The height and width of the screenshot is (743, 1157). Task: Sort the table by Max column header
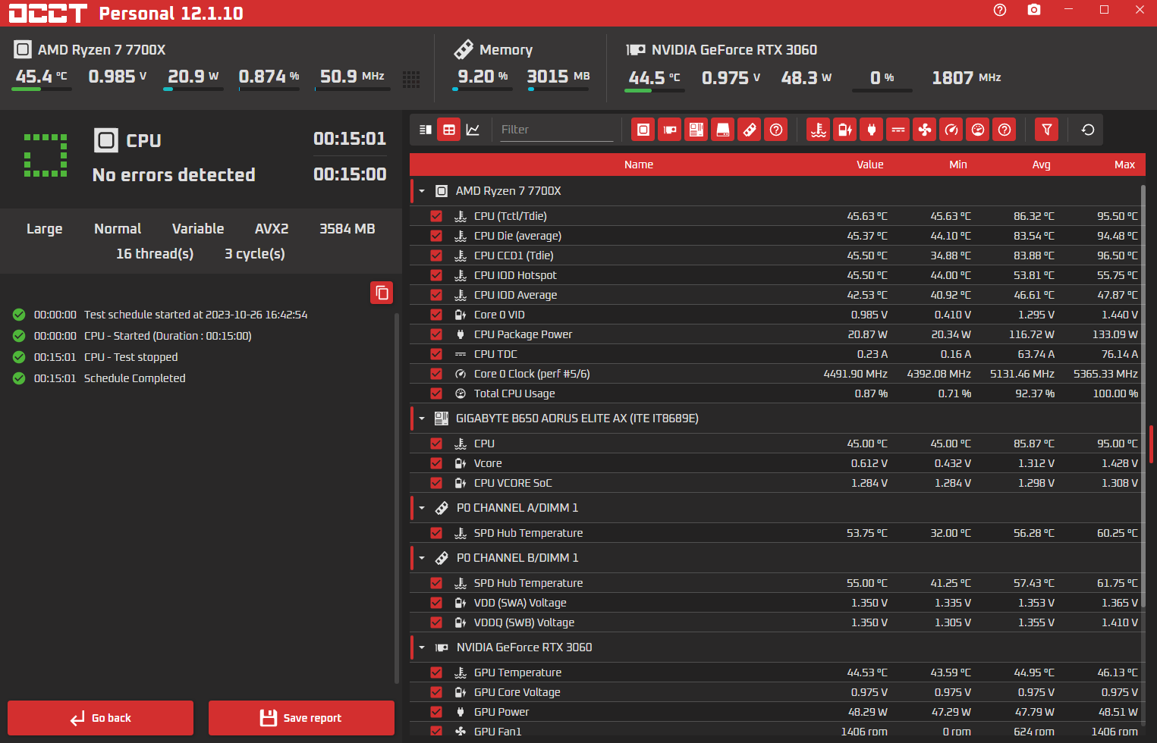click(x=1124, y=165)
